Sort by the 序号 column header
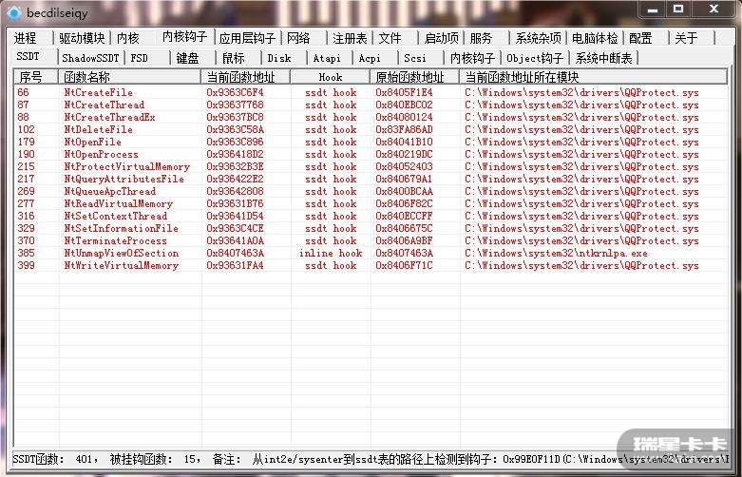The width and height of the screenshot is (742, 477). tap(35, 77)
